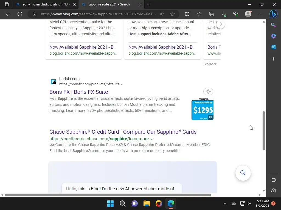Open the tab actions menu icon
The image size is (281, 210).
7,4
